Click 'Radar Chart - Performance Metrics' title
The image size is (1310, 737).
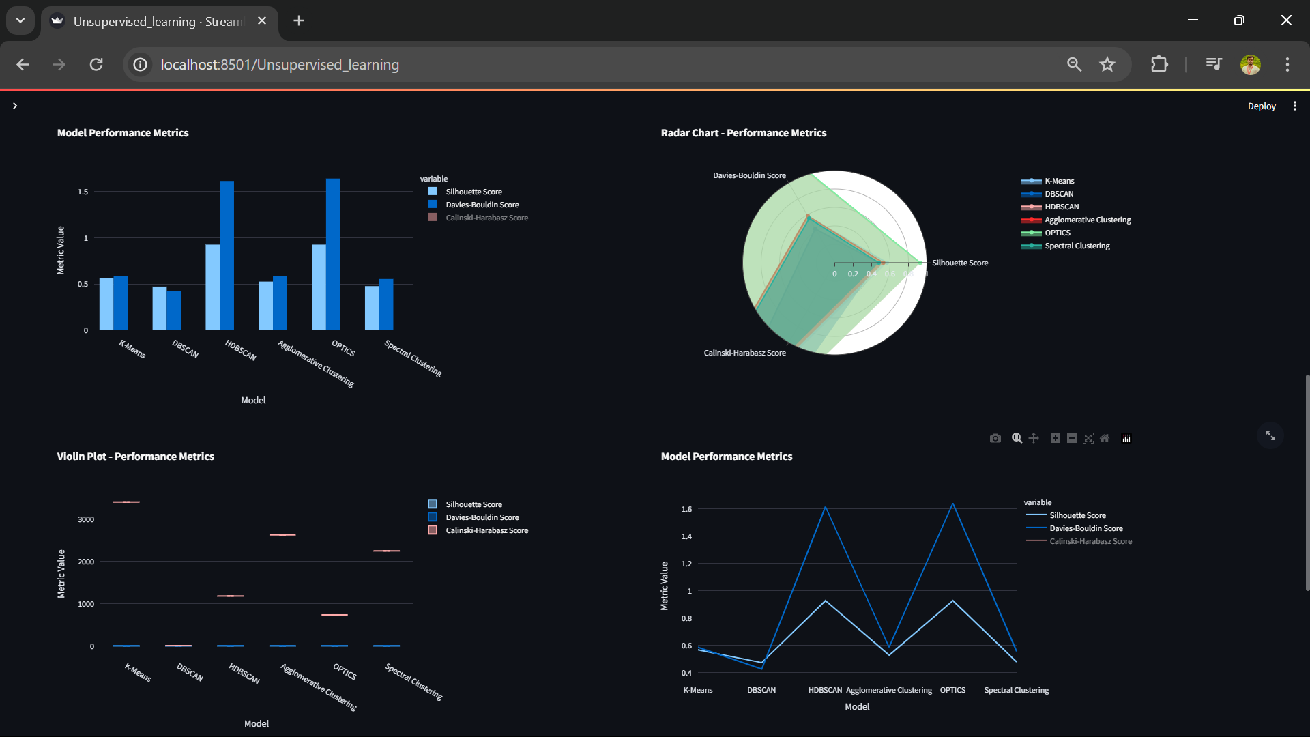[x=743, y=133]
